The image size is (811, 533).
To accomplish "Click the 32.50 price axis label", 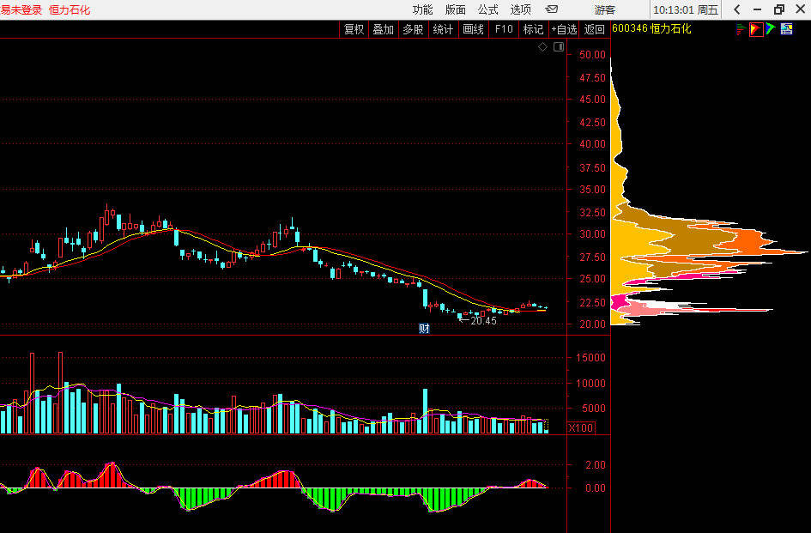I will point(592,213).
